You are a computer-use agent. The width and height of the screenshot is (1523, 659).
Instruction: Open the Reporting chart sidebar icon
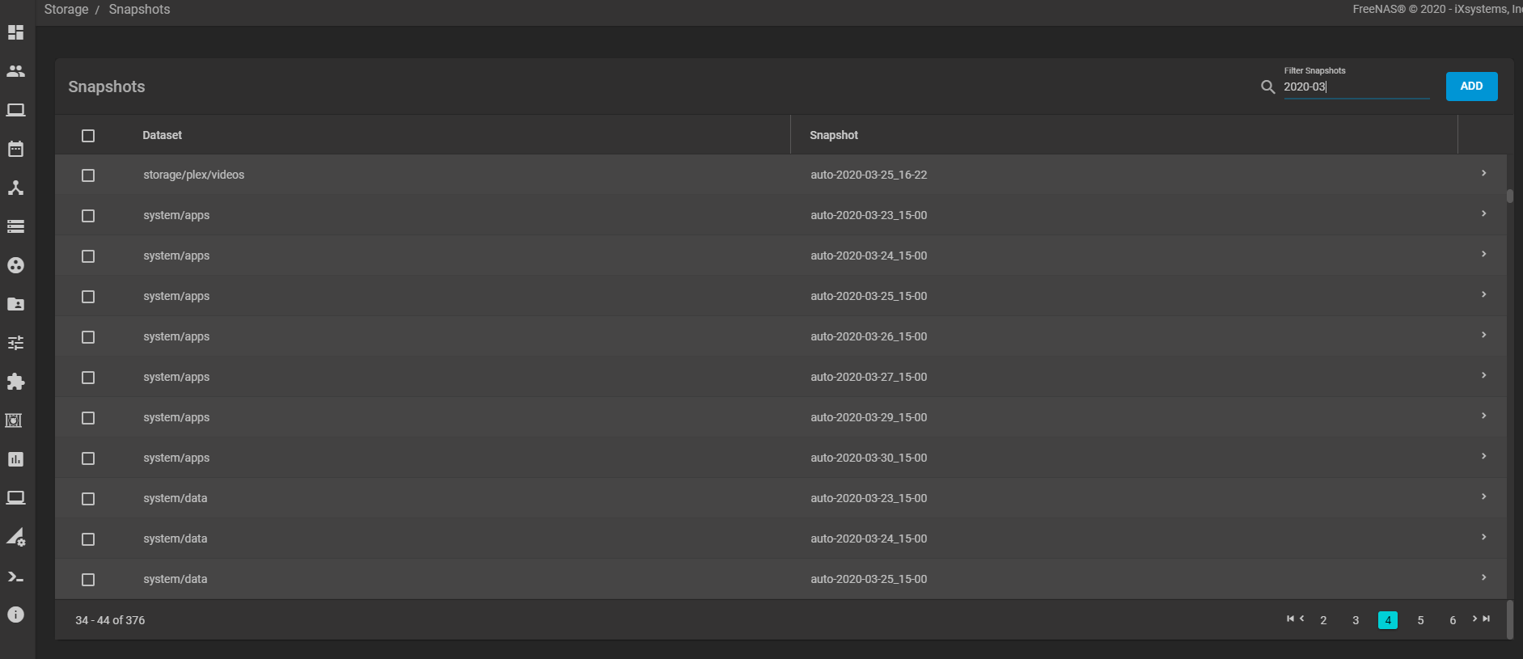15,459
